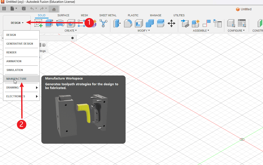The width and height of the screenshot is (263, 165).
Task: Switch to the SHEET METAL tab
Action: coord(108,15)
